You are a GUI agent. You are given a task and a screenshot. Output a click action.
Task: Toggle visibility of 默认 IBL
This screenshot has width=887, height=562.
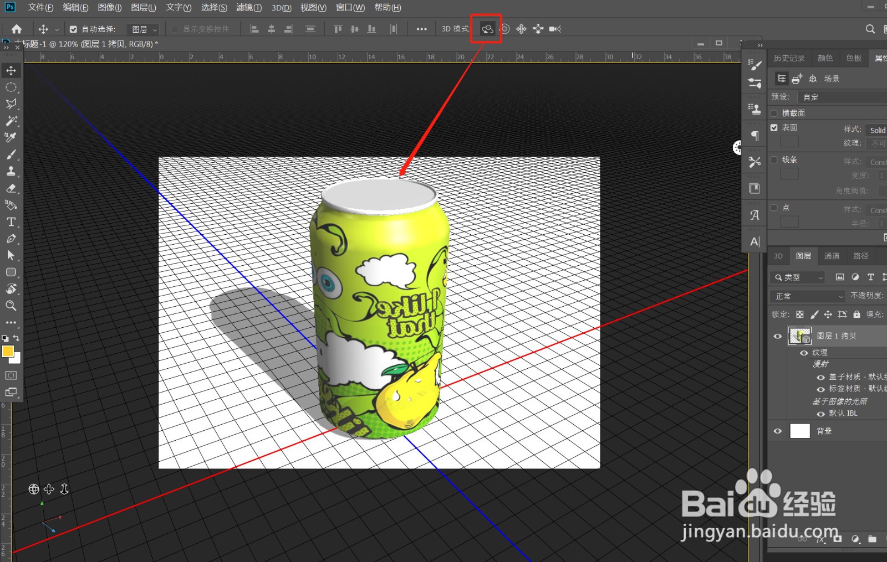pyautogui.click(x=820, y=414)
